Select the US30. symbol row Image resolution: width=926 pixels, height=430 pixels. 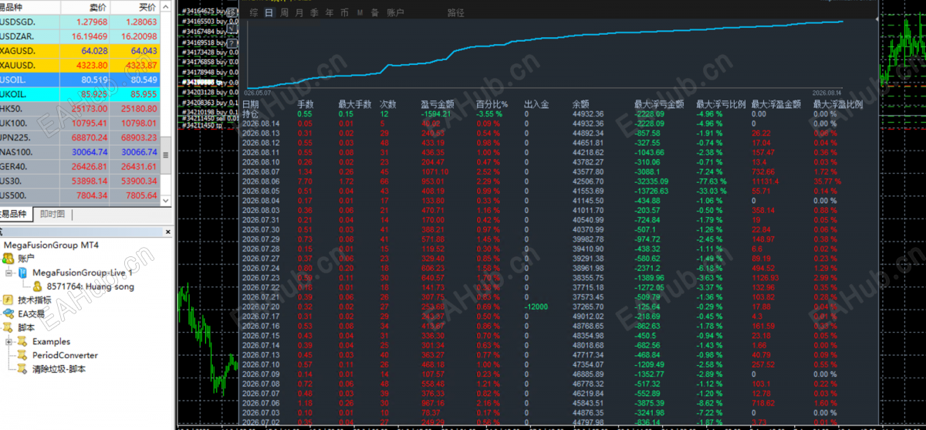tap(80, 181)
